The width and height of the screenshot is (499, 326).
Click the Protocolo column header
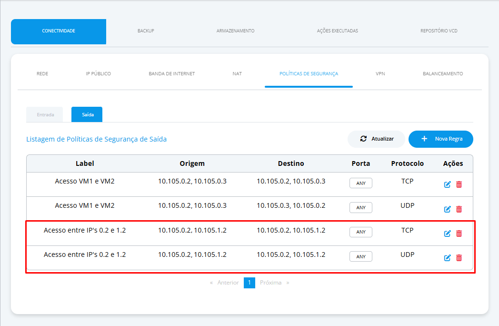408,163
